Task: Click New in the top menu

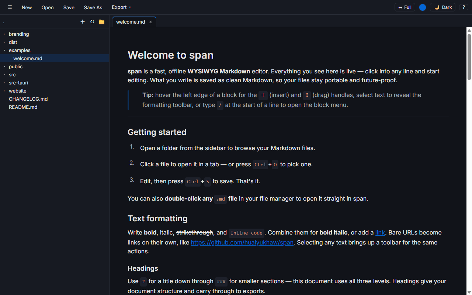Action: [27, 7]
